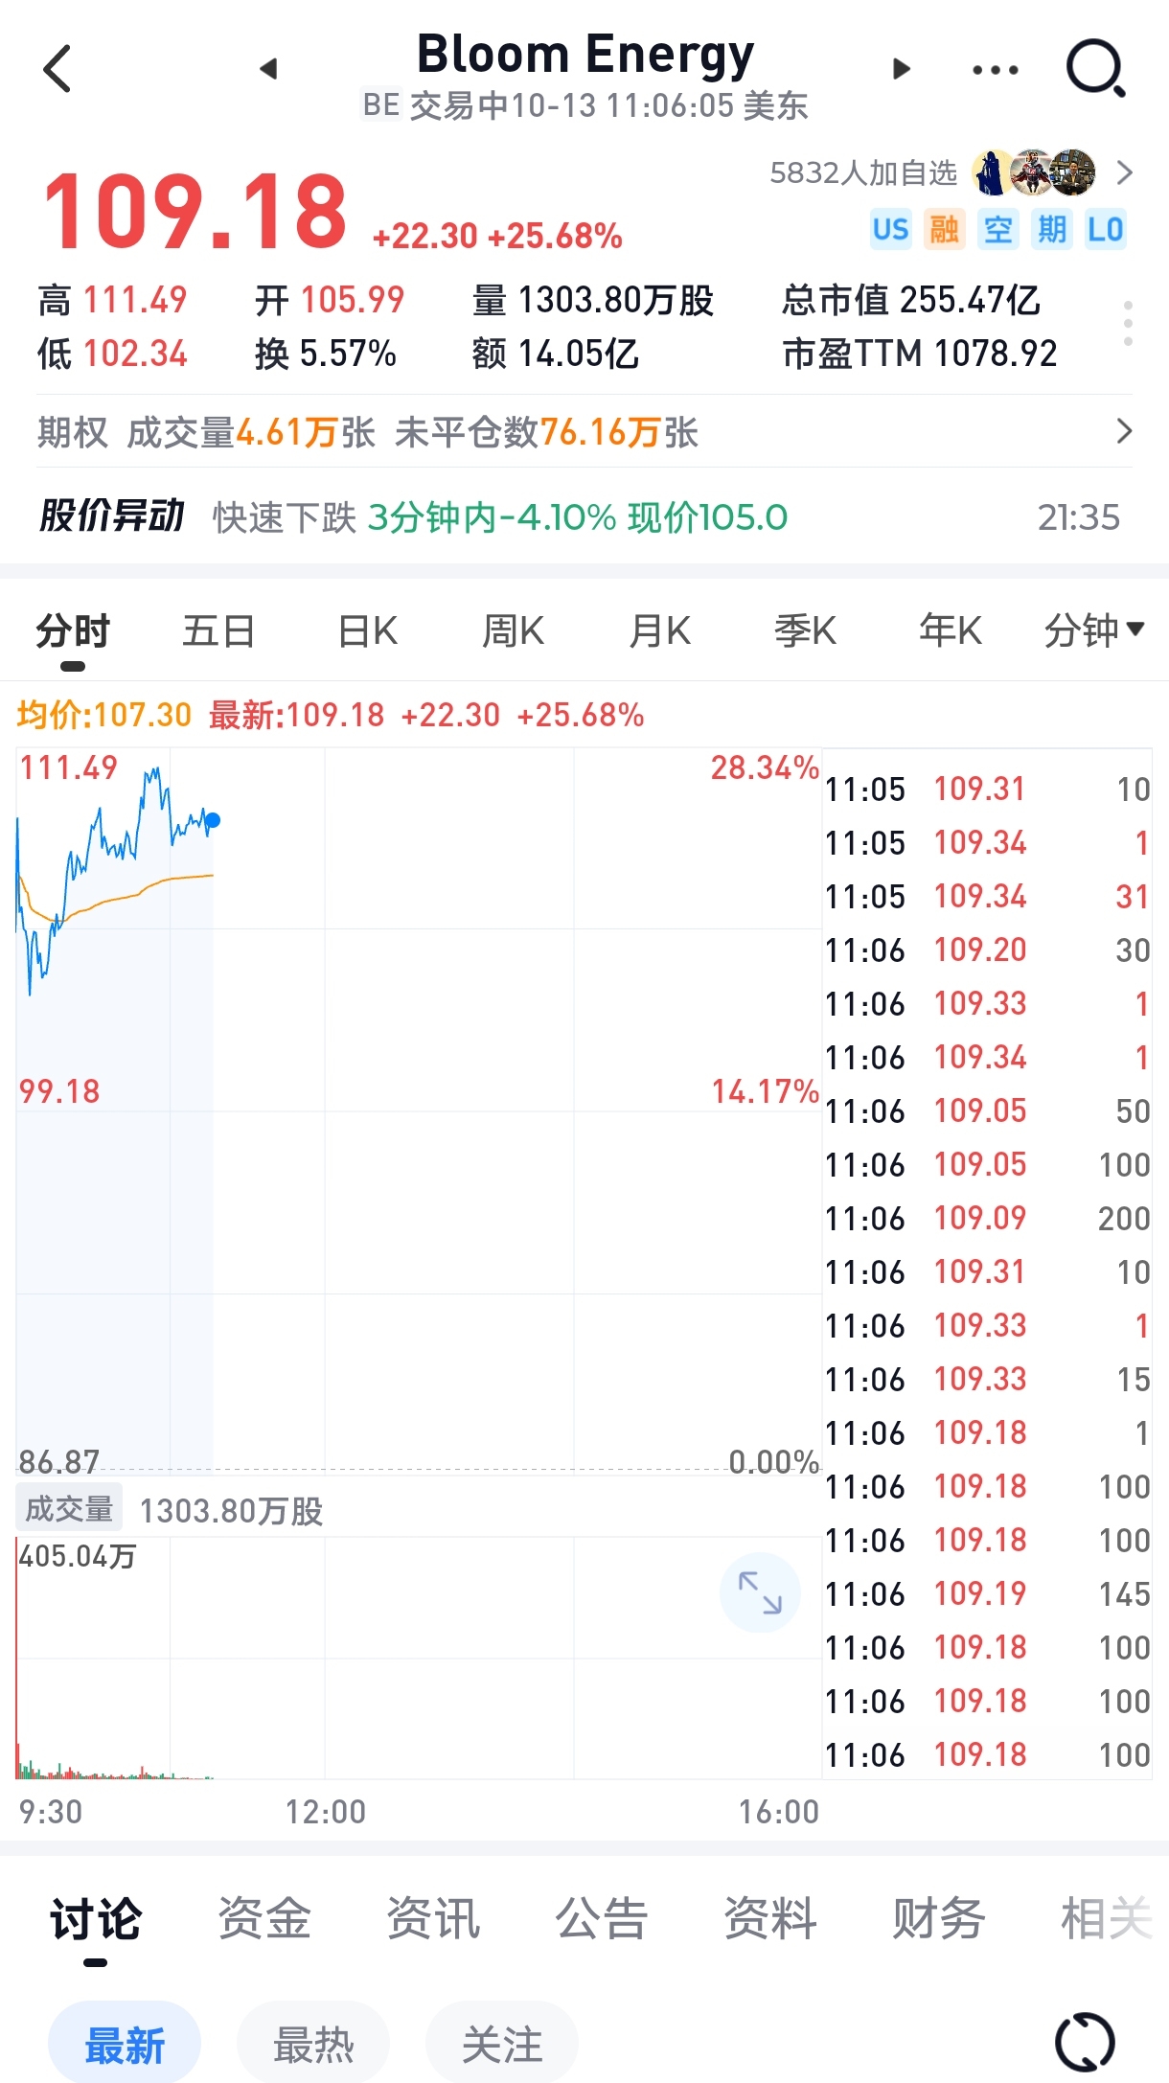Tap the refresh icon in discussion section

coord(1085,2042)
